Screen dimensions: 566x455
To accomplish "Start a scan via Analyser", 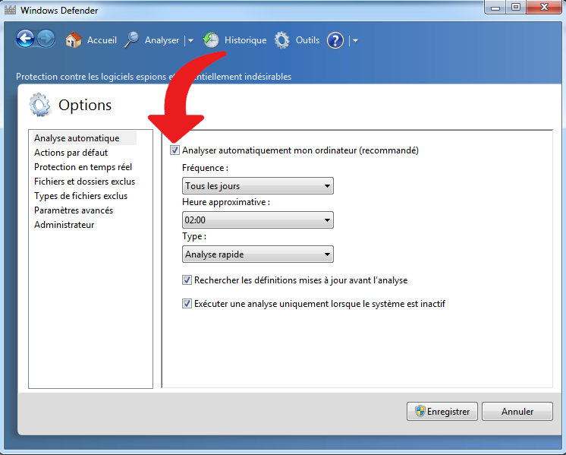I will coord(162,40).
